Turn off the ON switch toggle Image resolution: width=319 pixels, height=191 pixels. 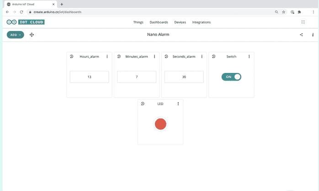231,77
